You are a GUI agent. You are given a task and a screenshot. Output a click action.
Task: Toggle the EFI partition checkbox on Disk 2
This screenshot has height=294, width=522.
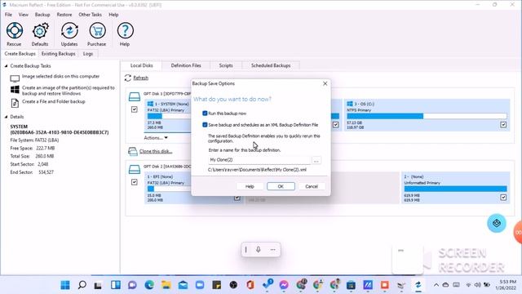pyautogui.click(x=237, y=198)
